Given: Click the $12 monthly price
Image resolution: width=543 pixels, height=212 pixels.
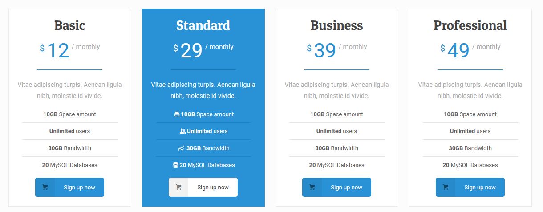Looking at the screenshot, I should (58, 50).
